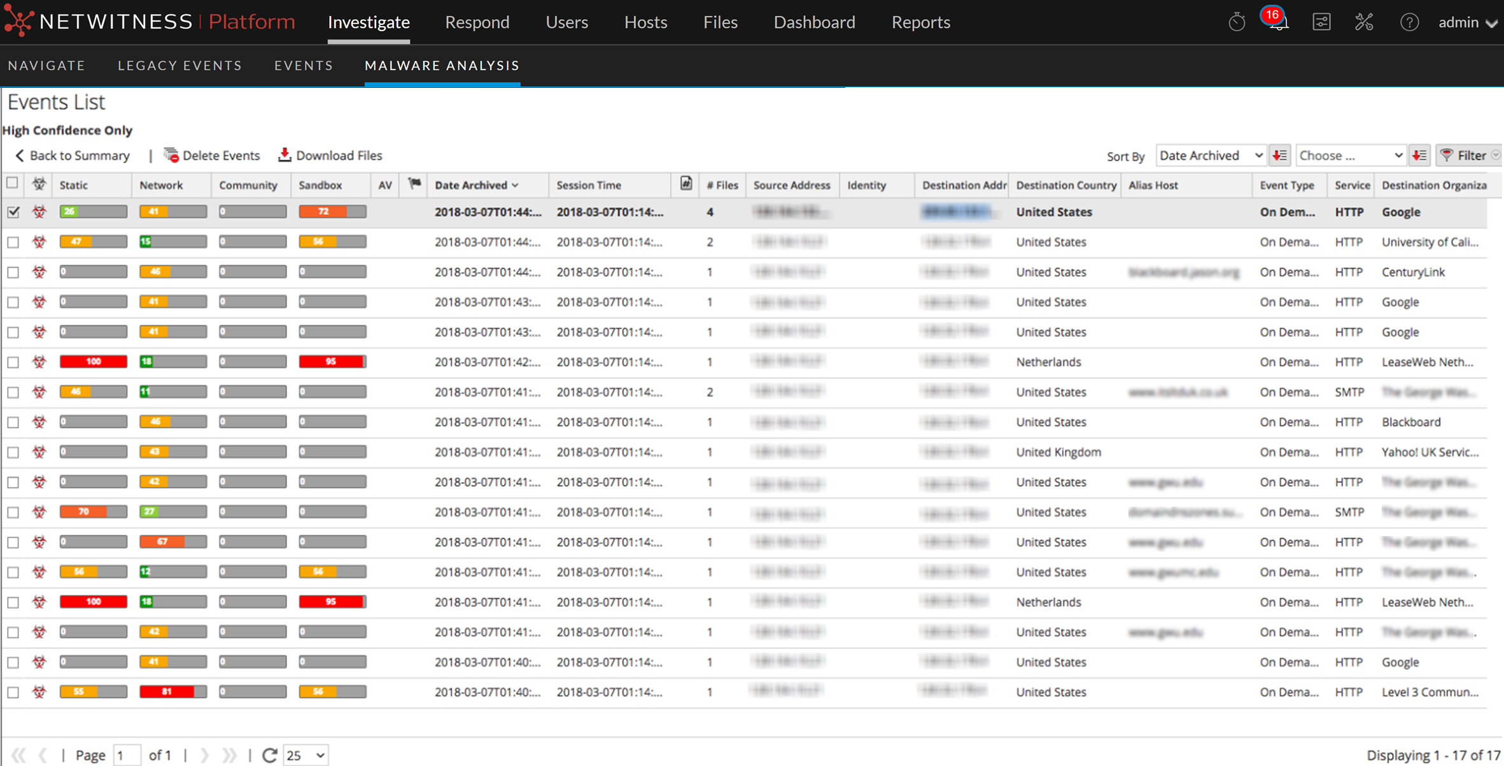1504x766 pixels.
Task: Open the Respond top menu
Action: click(x=477, y=22)
